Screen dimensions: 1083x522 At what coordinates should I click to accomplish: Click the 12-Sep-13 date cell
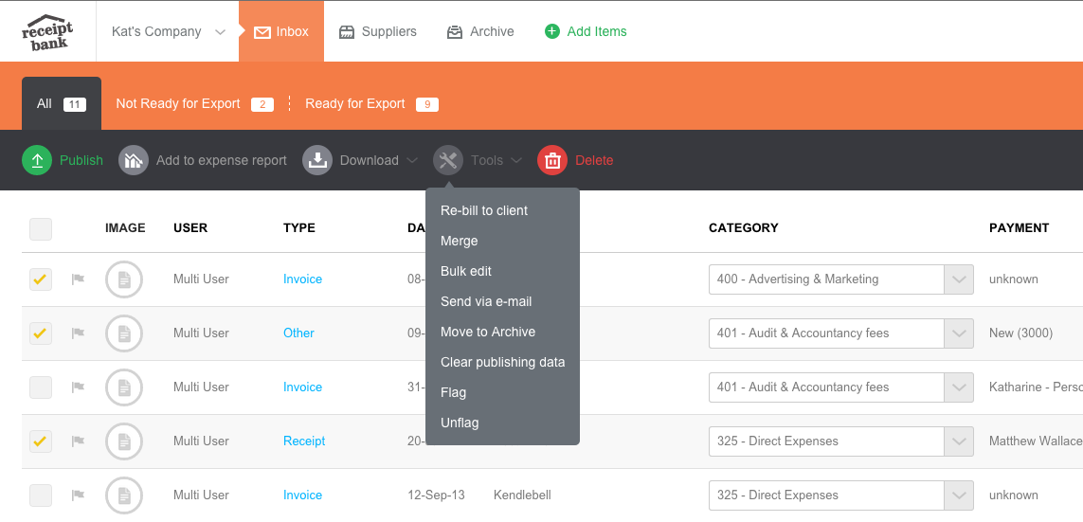[x=436, y=495]
